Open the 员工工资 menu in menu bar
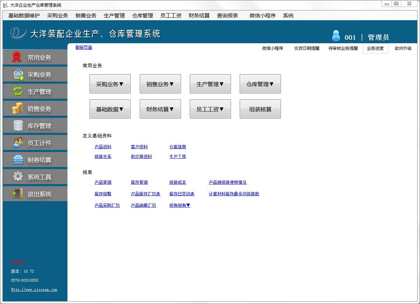The width and height of the screenshot is (420, 304). pos(171,16)
